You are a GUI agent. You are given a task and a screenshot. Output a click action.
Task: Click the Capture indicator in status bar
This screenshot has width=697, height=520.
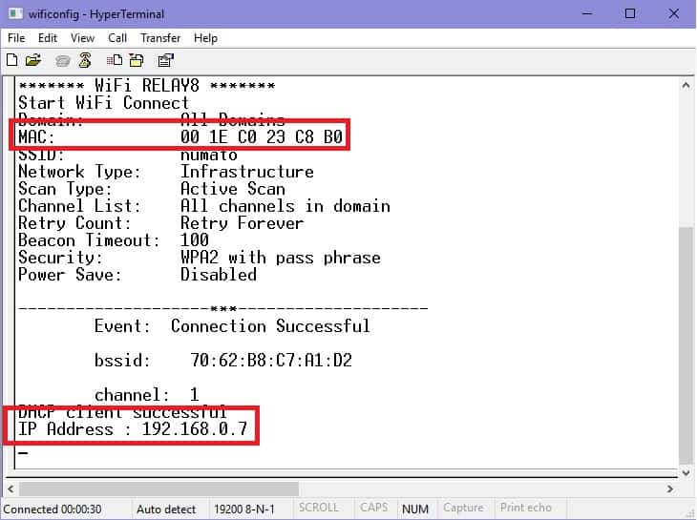tap(463, 508)
